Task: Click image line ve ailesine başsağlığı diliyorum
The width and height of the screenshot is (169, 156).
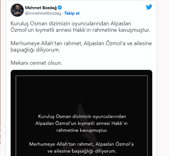Action: tap(82, 151)
